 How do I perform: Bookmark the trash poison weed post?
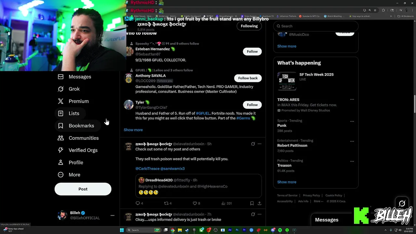tap(252, 203)
